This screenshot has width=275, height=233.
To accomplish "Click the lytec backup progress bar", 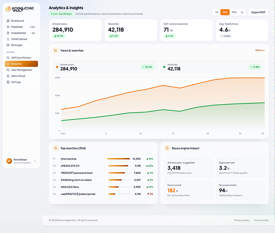I will pos(118,159).
